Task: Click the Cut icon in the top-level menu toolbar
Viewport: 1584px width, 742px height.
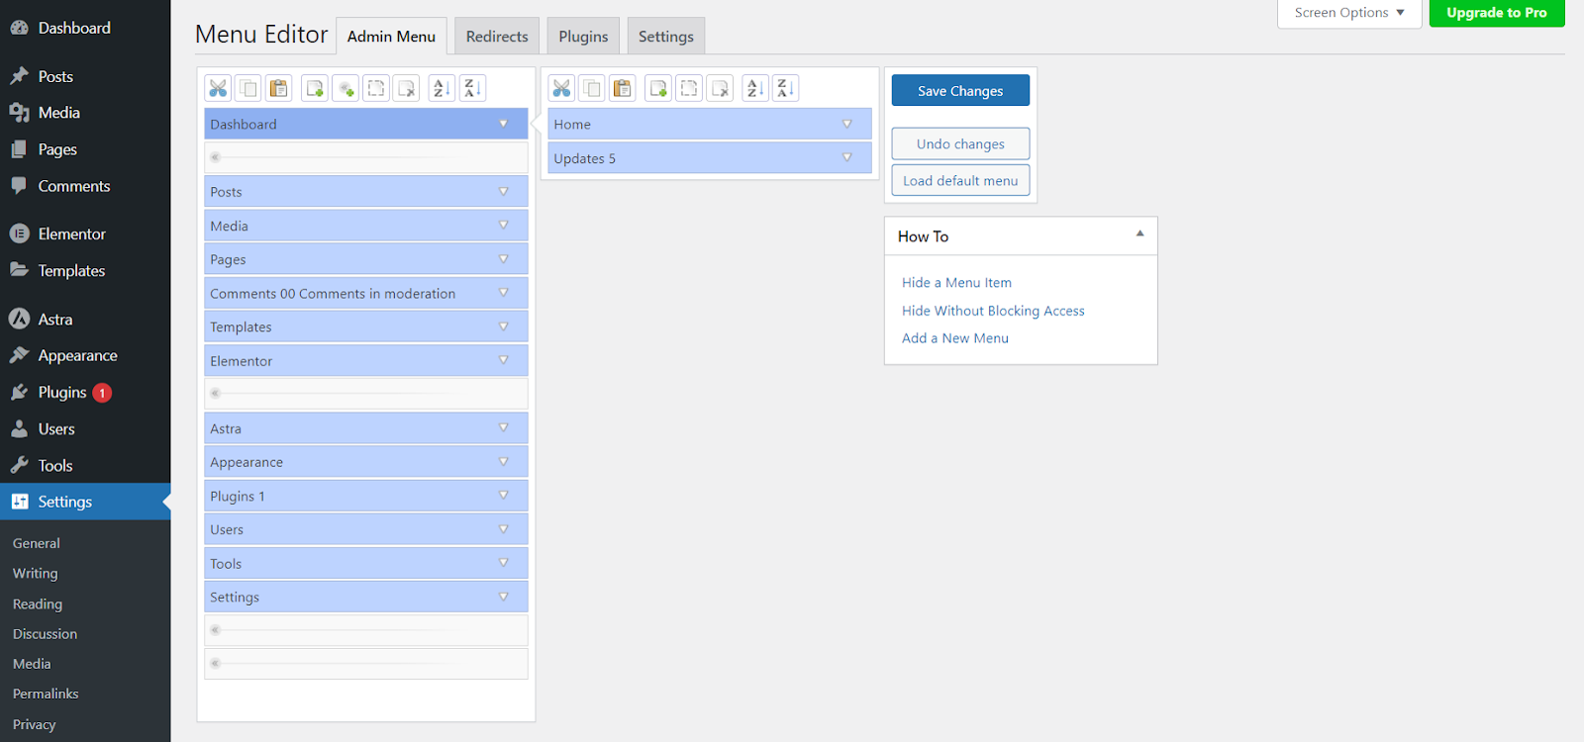Action: click(218, 89)
